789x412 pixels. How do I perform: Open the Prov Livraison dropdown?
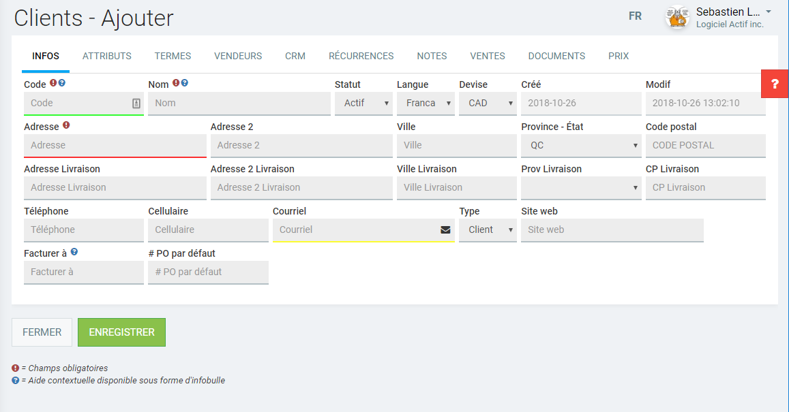tap(581, 188)
